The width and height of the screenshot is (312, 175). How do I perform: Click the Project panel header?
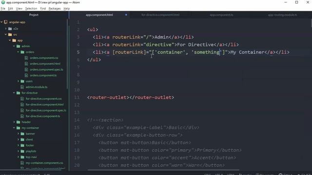click(34, 15)
